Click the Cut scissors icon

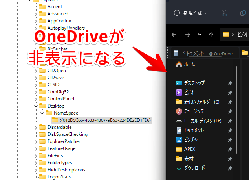pos(224,13)
